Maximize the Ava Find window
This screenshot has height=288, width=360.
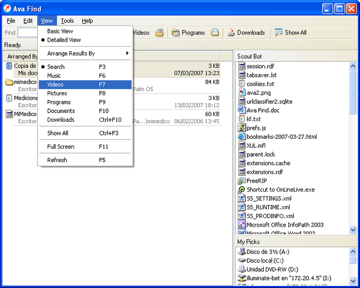pos(339,9)
